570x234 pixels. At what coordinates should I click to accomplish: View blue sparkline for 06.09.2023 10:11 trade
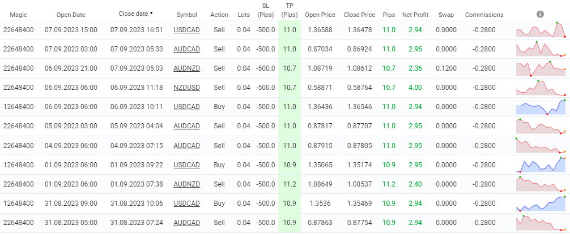[x=541, y=107]
